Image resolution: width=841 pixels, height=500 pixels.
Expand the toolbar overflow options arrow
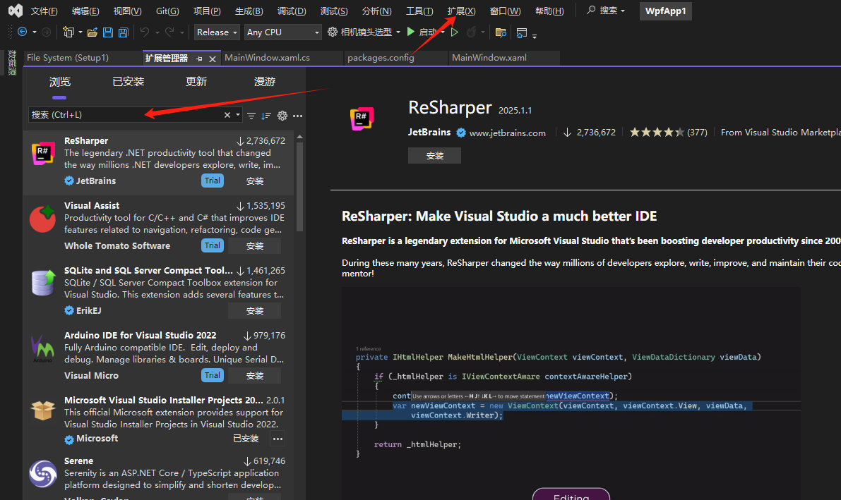[535, 35]
